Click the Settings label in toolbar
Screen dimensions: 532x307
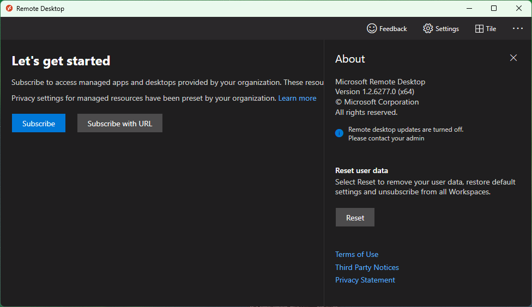[x=447, y=29]
